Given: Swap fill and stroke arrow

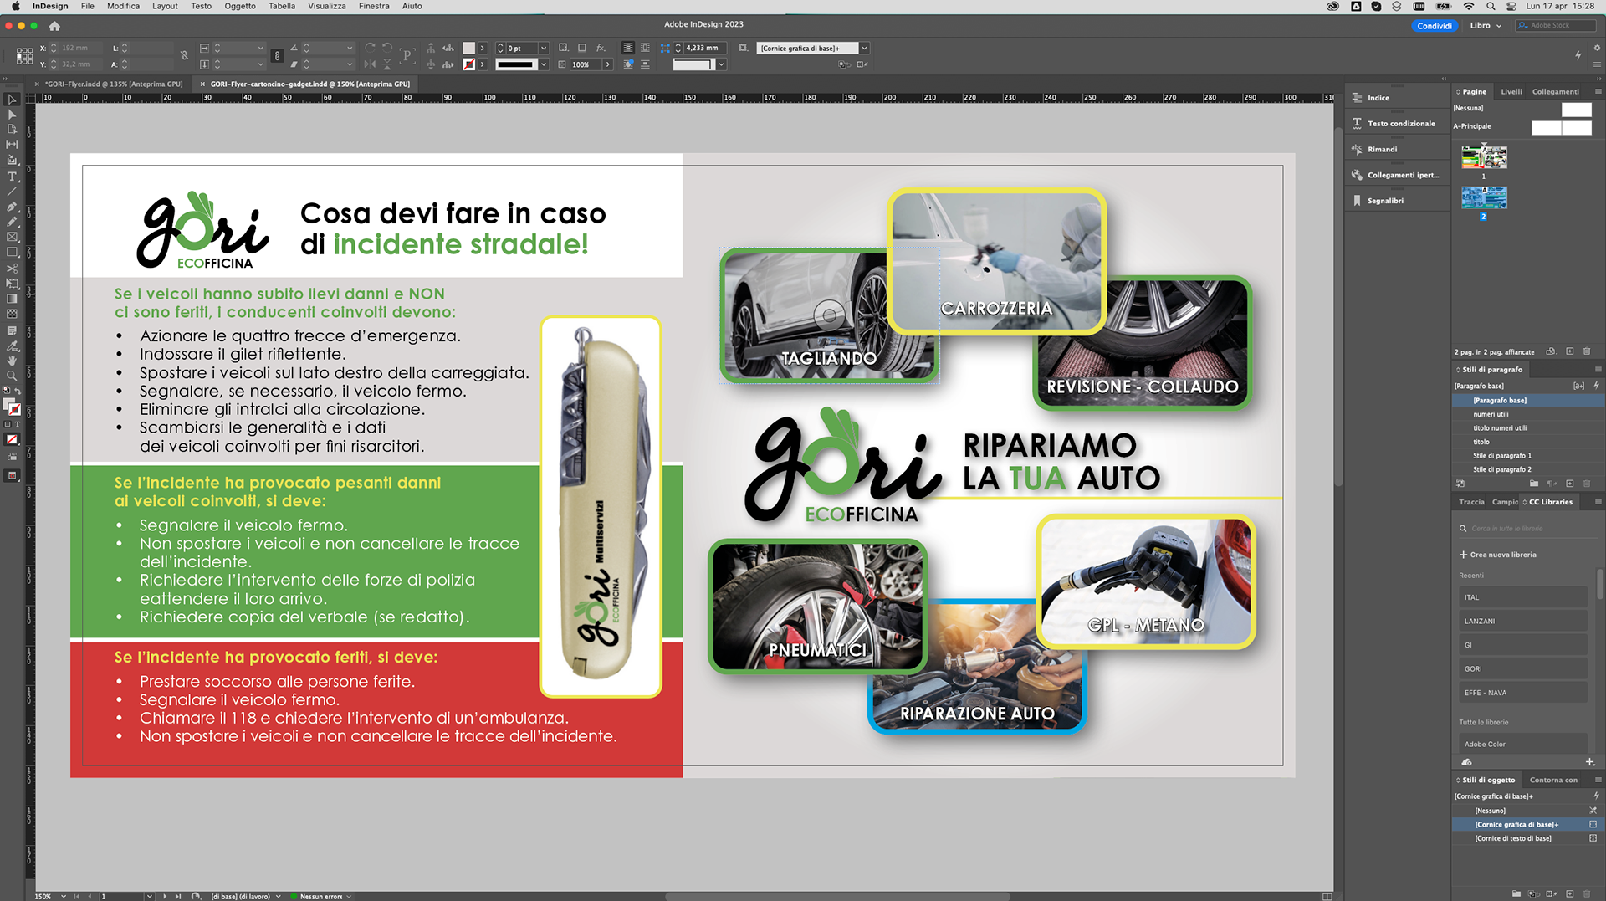Looking at the screenshot, I should [x=18, y=392].
